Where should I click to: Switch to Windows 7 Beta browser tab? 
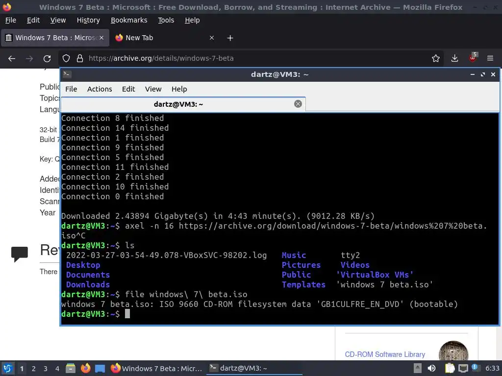click(55, 38)
